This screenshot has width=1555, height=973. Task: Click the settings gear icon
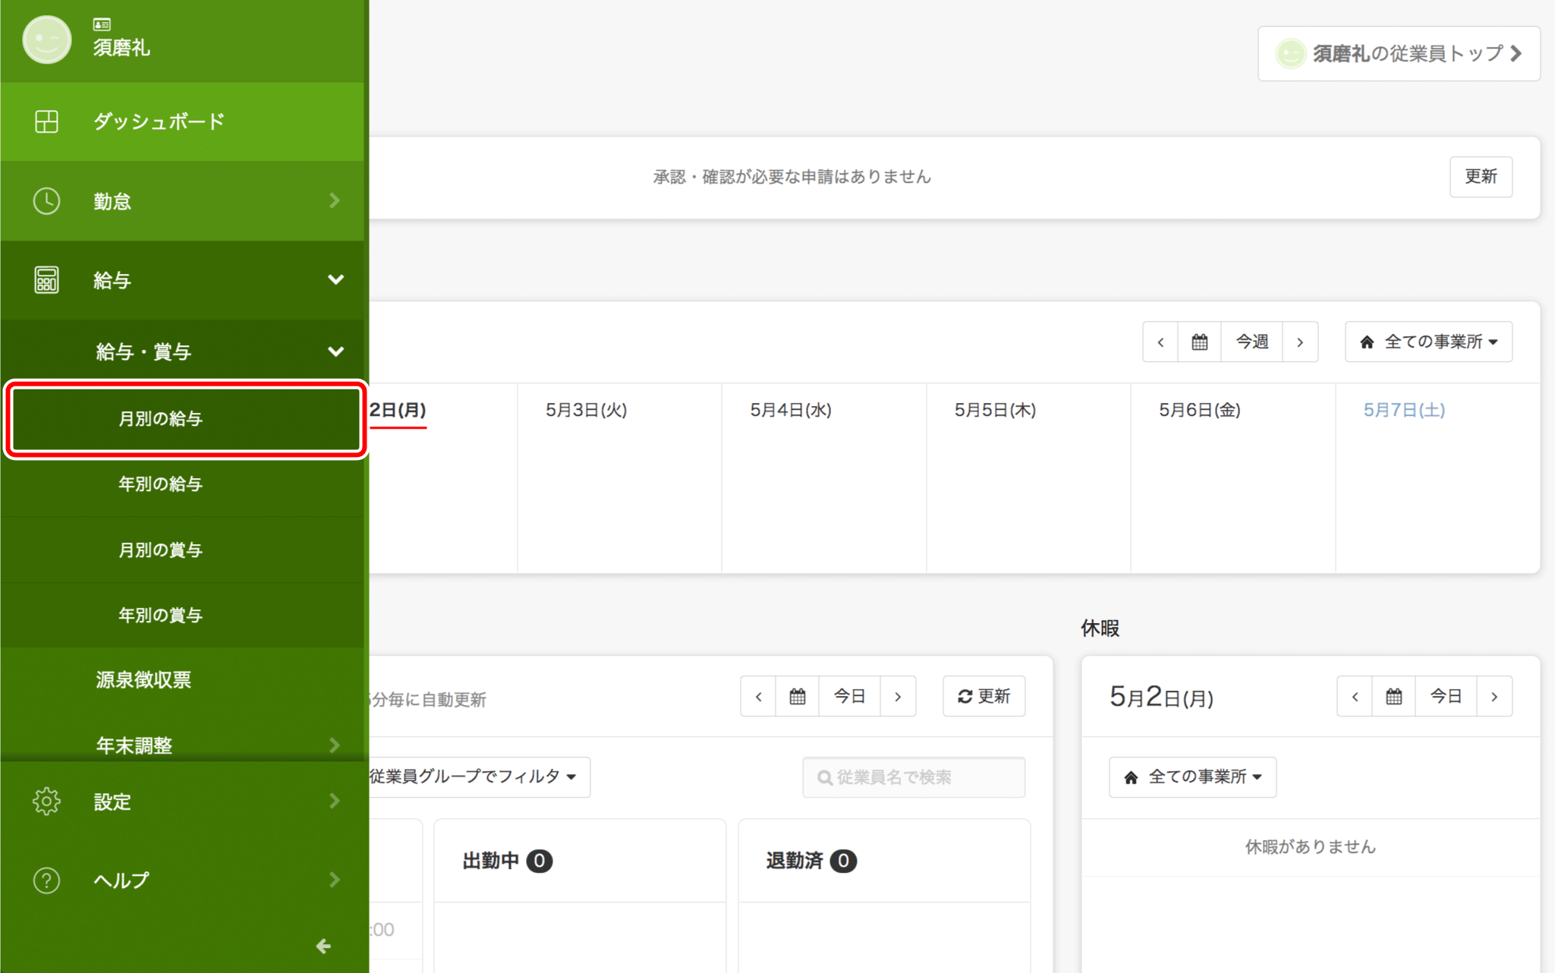[46, 801]
